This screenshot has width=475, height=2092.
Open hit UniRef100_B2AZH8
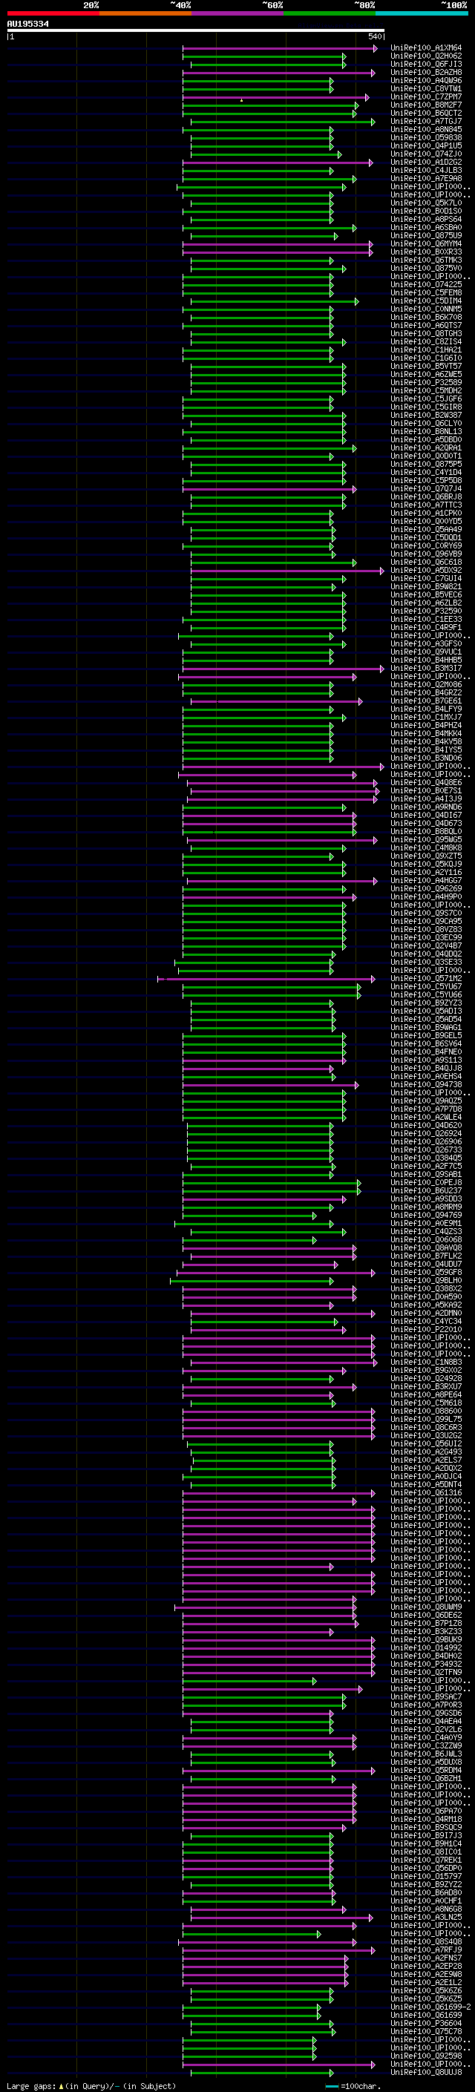426,72
